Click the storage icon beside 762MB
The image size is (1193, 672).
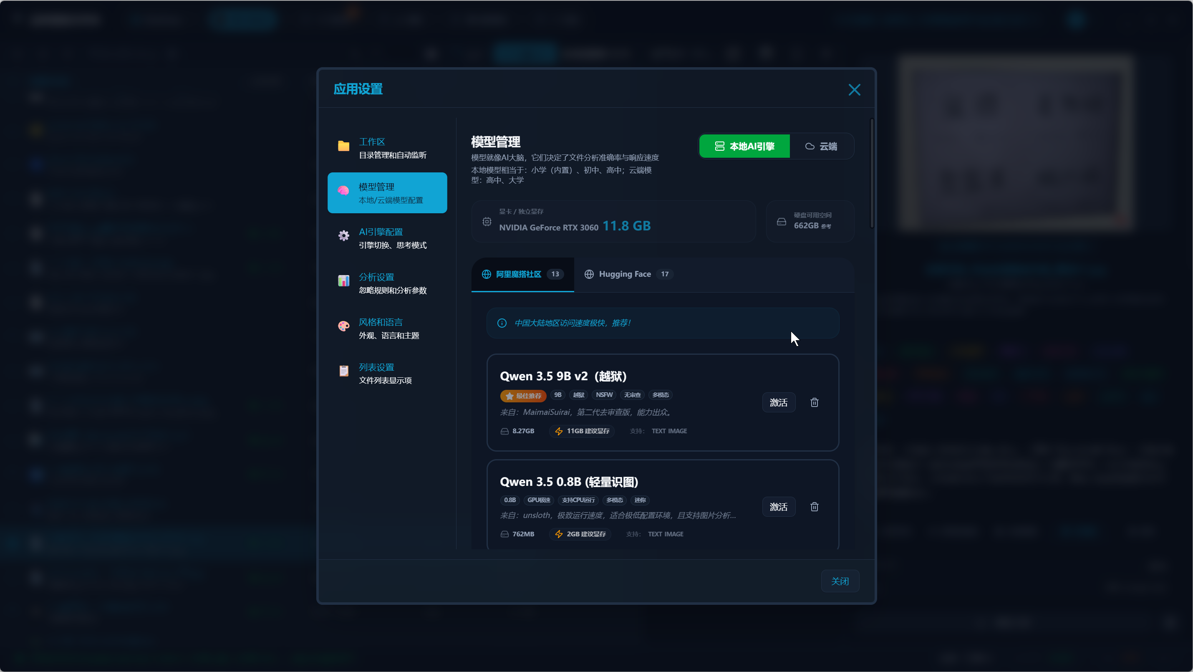click(504, 534)
